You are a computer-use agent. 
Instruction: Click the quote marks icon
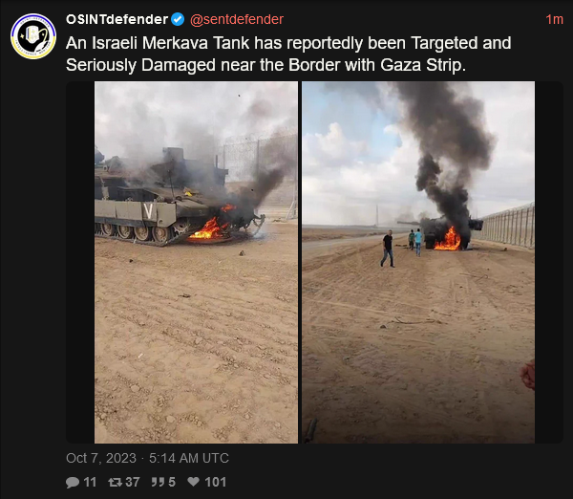tap(158, 482)
